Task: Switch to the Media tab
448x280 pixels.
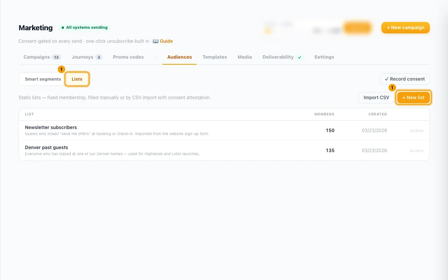Action: pyautogui.click(x=244, y=57)
